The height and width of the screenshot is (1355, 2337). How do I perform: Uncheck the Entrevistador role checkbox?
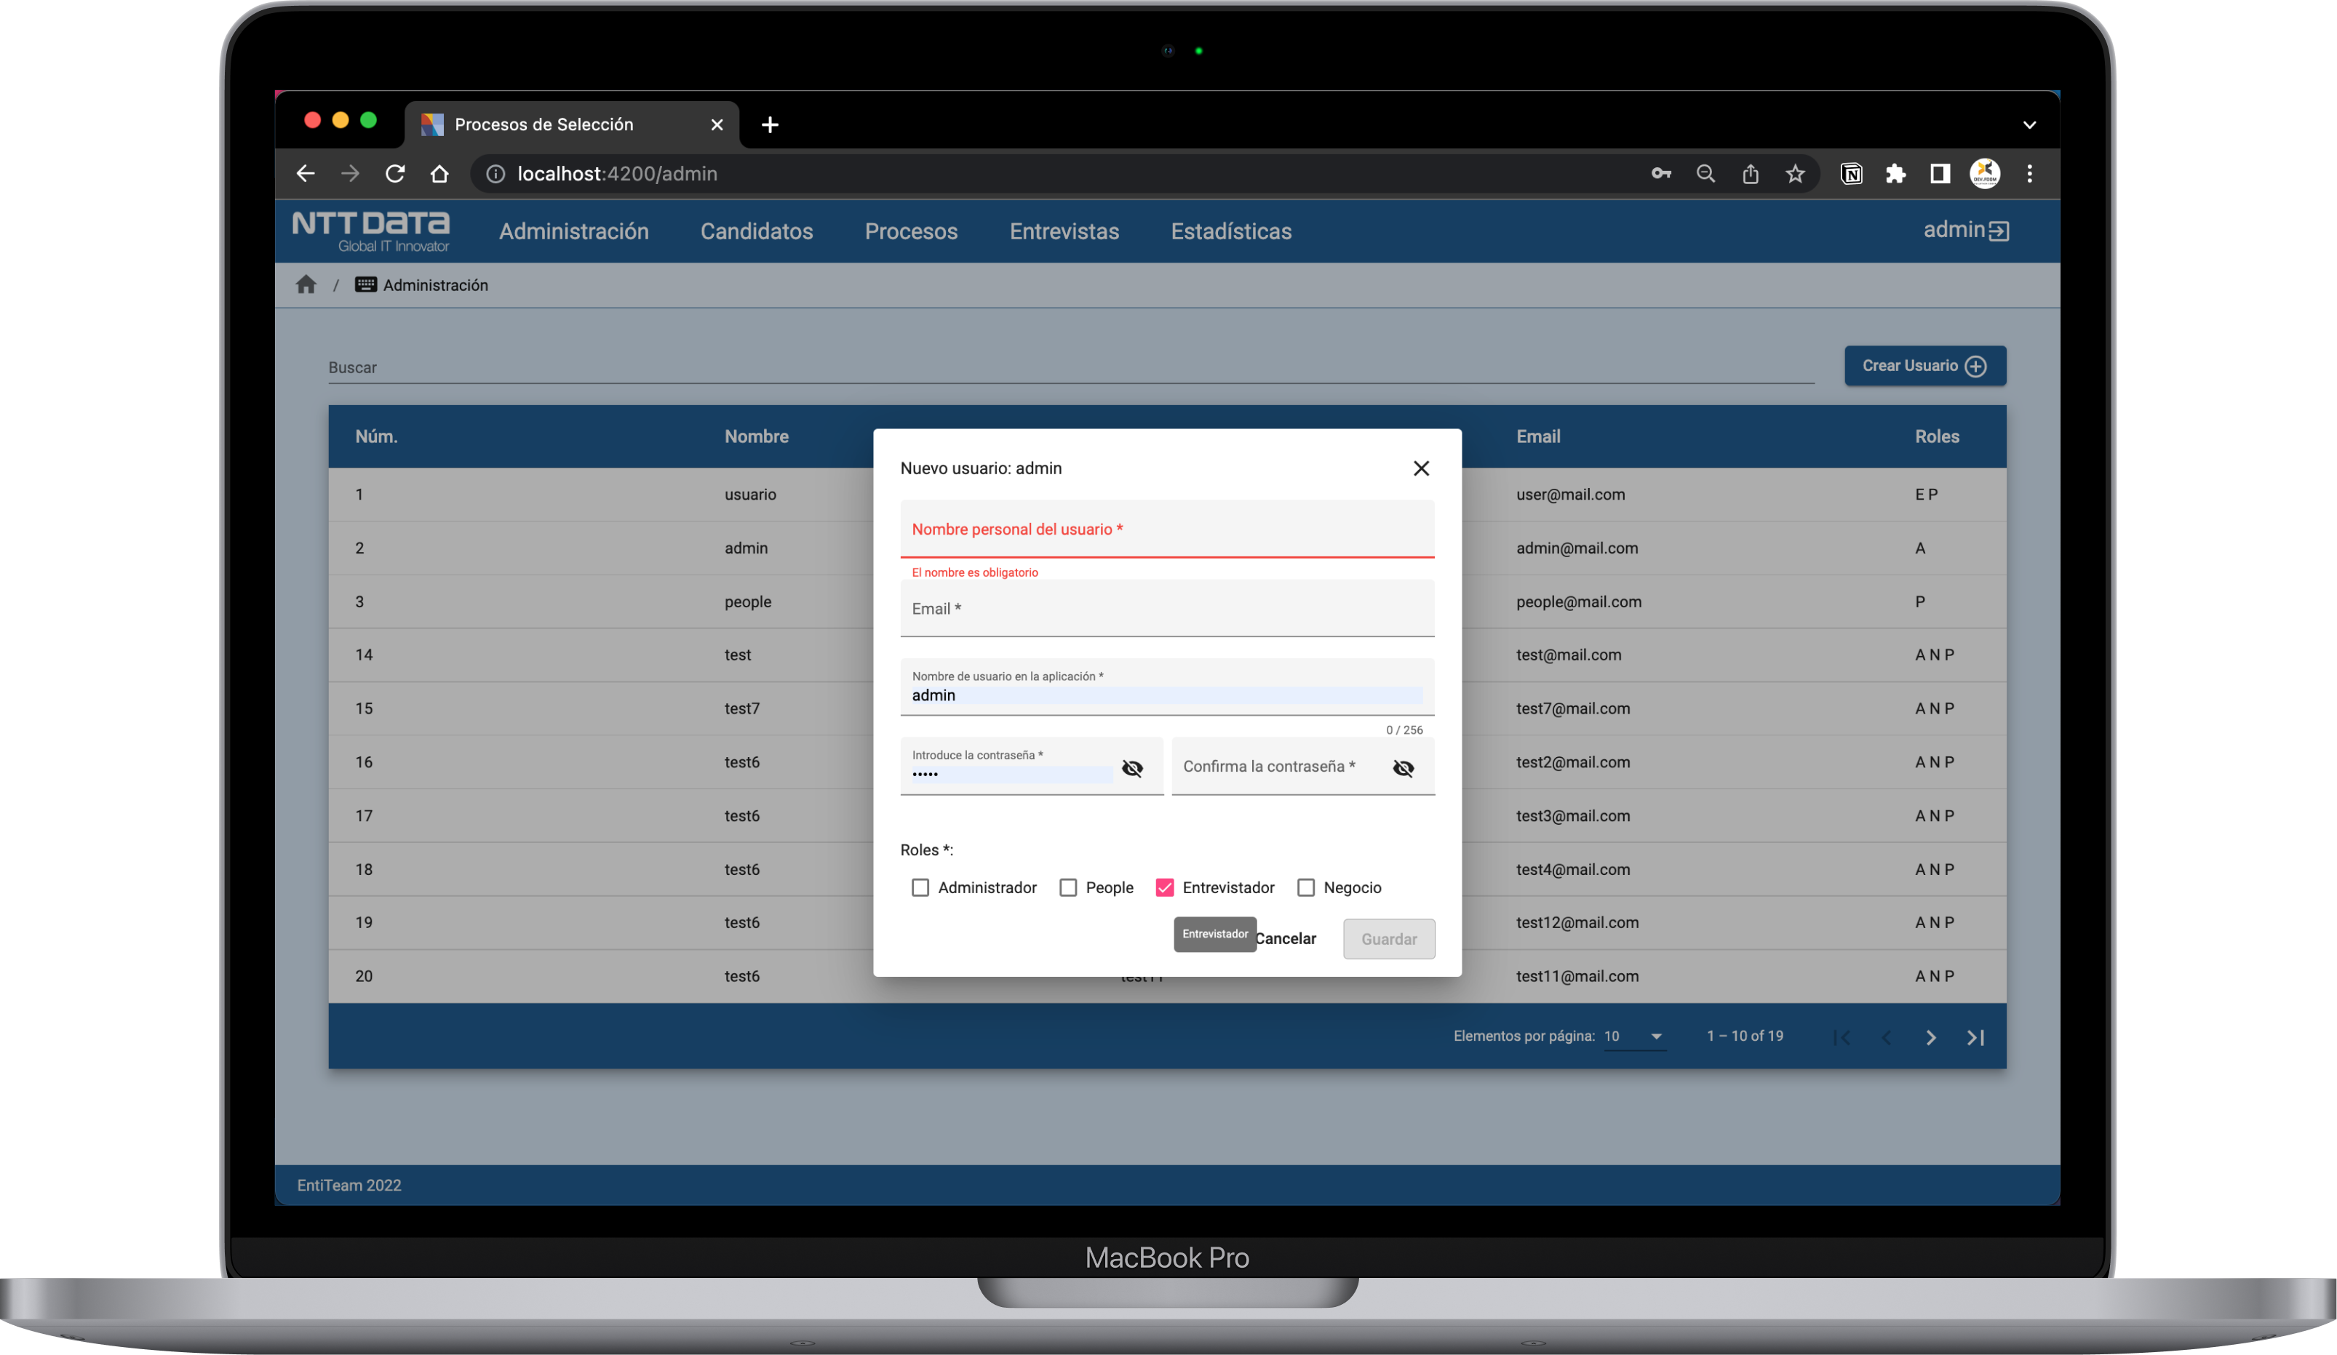point(1165,888)
